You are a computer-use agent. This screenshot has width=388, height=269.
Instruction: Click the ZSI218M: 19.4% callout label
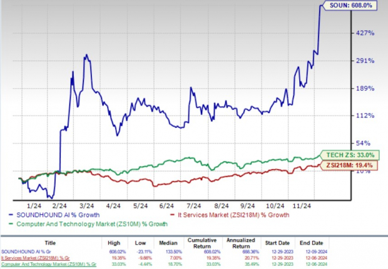click(x=349, y=165)
